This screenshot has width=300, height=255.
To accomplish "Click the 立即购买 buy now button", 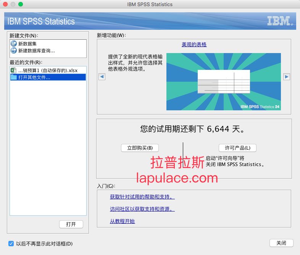I will [140, 148].
